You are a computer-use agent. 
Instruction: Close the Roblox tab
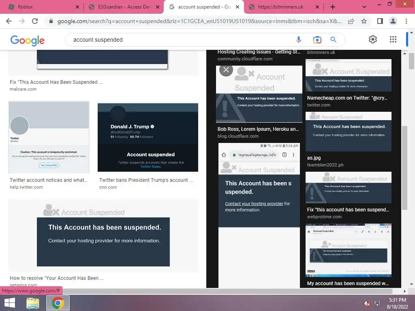pos(77,7)
